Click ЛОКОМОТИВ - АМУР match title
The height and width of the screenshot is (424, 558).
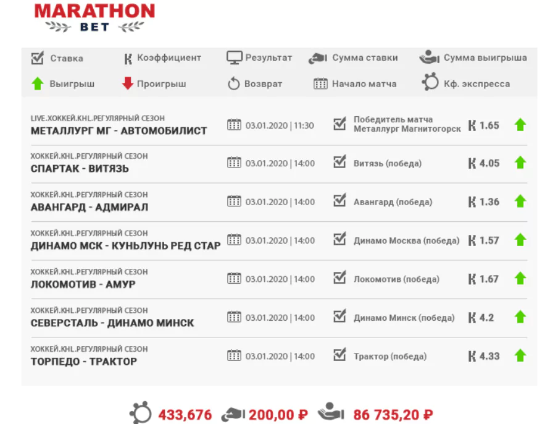coord(83,284)
